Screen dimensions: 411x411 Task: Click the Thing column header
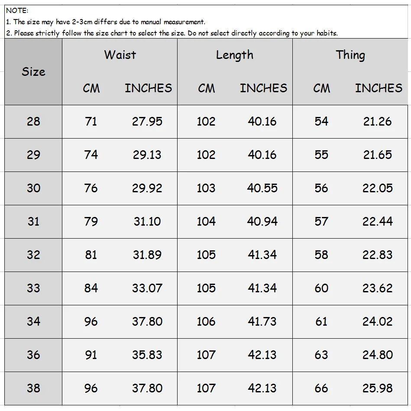tap(350, 55)
